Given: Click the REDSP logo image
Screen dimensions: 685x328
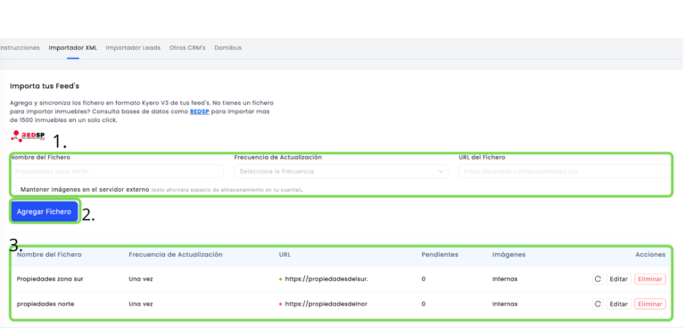Looking at the screenshot, I should coord(28,135).
